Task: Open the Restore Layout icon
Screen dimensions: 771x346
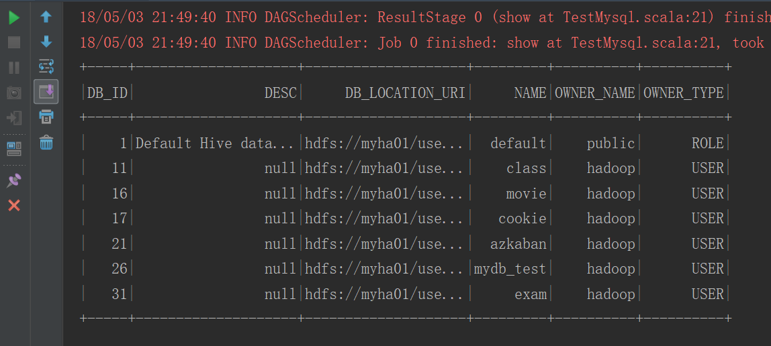Action: 14,148
